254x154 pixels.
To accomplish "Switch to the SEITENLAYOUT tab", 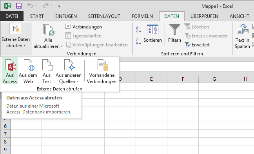I will coord(104,16).
